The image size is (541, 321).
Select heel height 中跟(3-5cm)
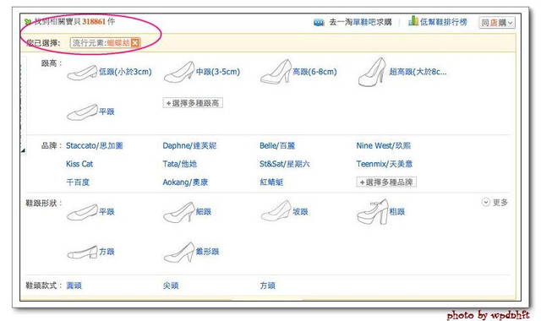(218, 72)
